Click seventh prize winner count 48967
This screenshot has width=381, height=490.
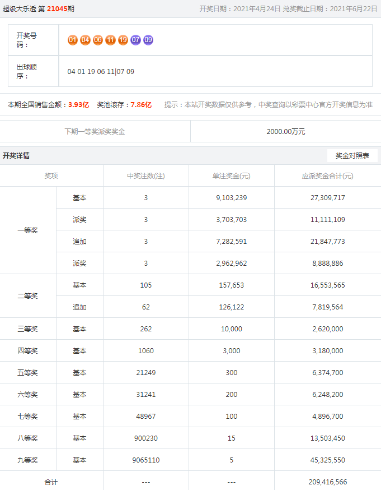pyautogui.click(x=146, y=417)
